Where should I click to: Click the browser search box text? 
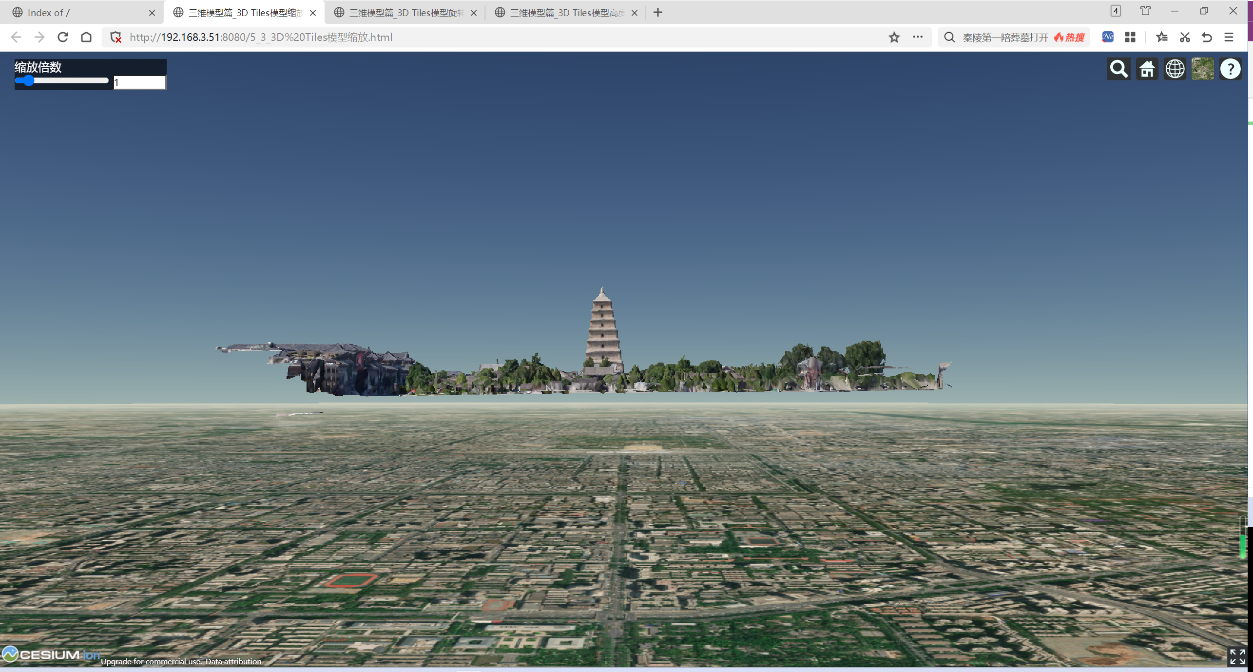1005,38
